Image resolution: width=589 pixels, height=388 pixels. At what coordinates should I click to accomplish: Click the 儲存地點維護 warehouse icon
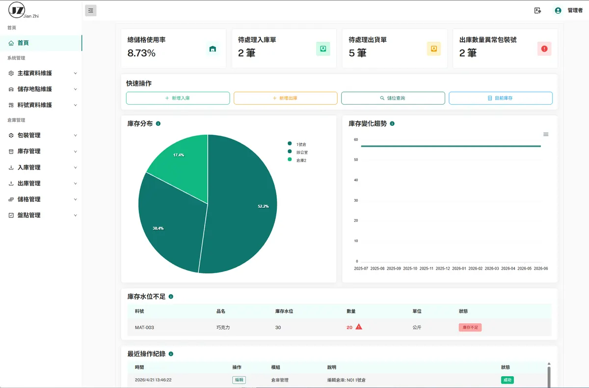click(11, 89)
